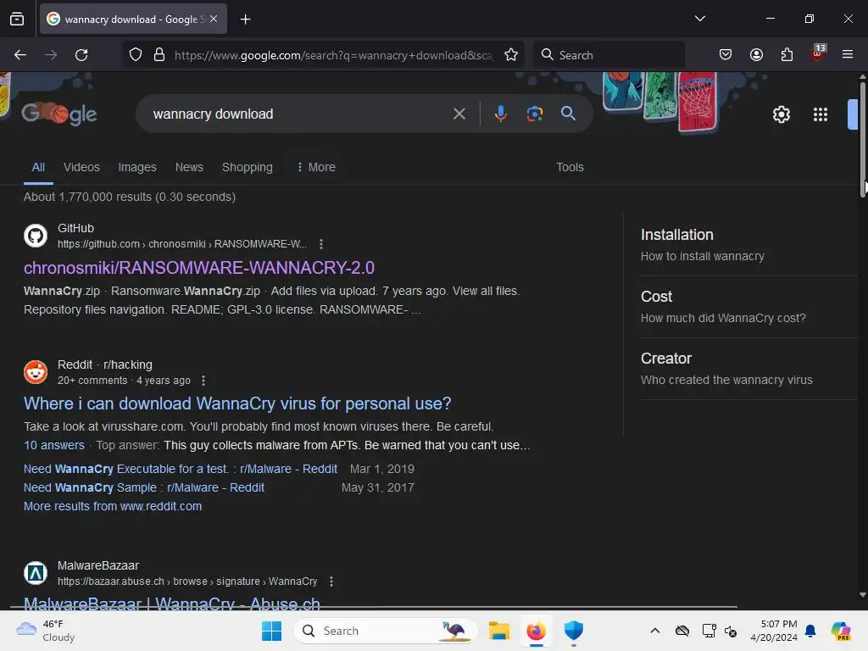
Task: Click the GitHub favicon on first result
Action: tap(36, 236)
